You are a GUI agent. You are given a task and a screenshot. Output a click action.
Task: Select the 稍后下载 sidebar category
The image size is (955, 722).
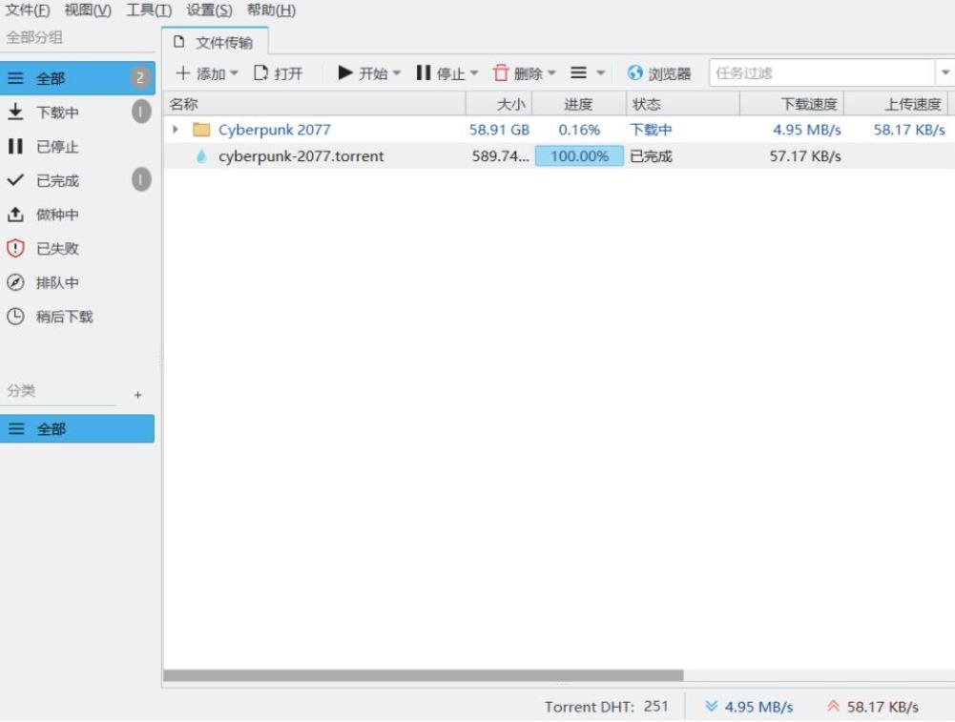pos(77,317)
